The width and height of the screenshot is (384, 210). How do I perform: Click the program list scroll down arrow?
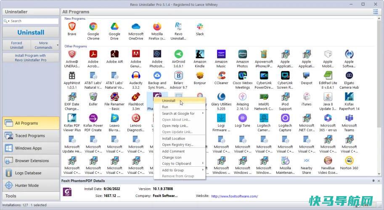(379, 174)
